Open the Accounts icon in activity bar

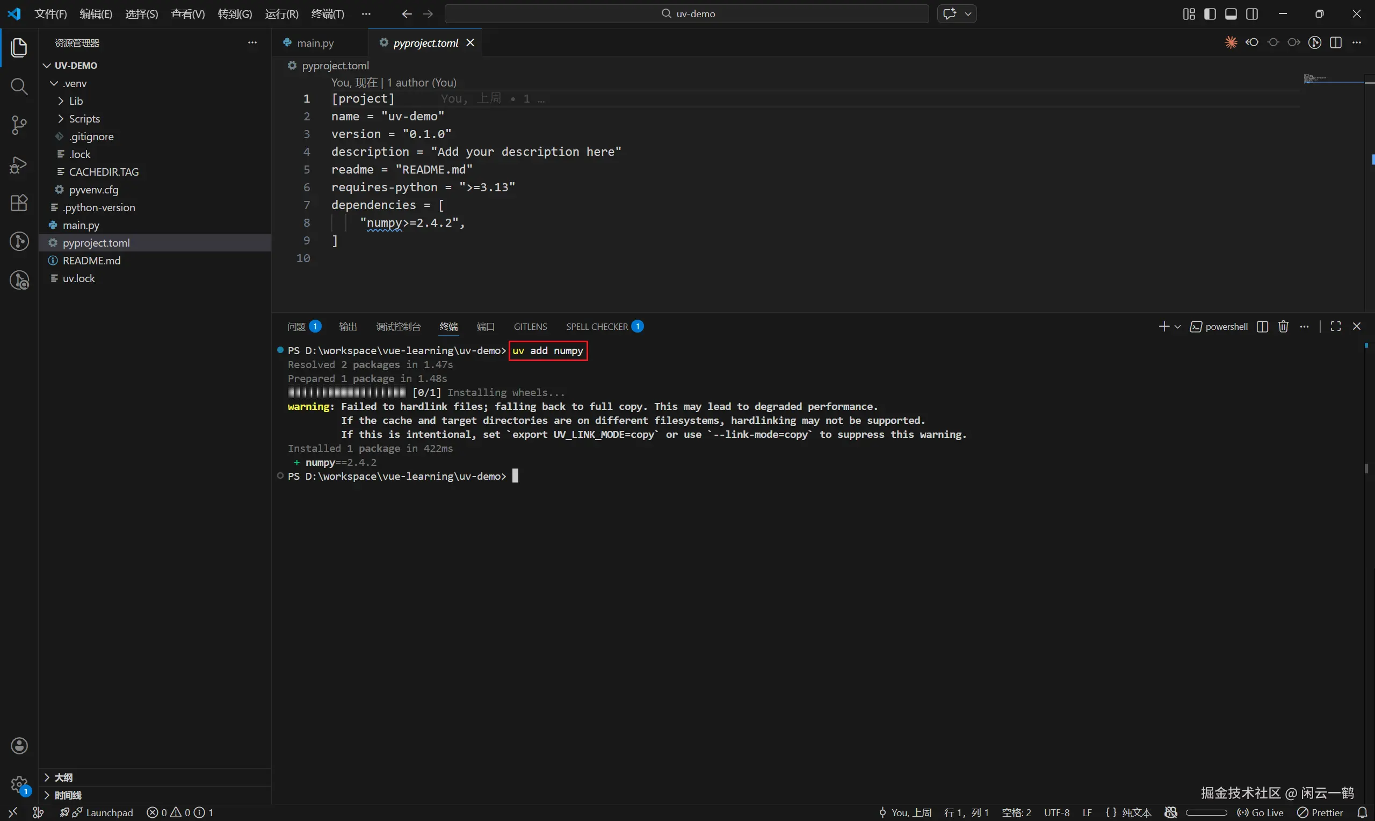point(19,745)
